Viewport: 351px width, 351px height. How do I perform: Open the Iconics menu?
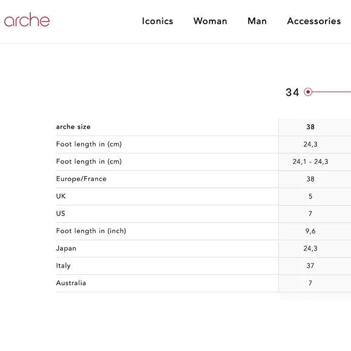tap(157, 21)
